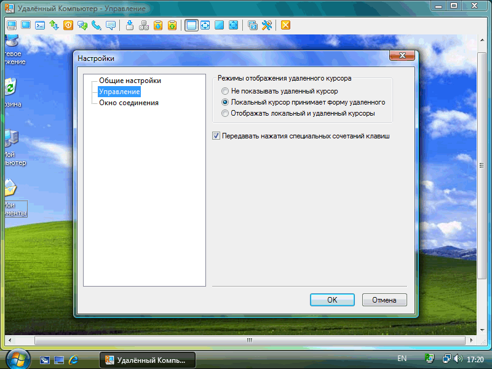This screenshot has width=492, height=369.
Task: Click the Отмена button
Action: 384,300
